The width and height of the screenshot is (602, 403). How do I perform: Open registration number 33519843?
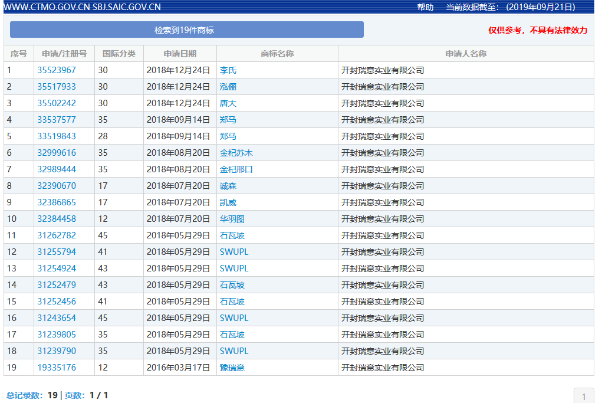point(57,136)
